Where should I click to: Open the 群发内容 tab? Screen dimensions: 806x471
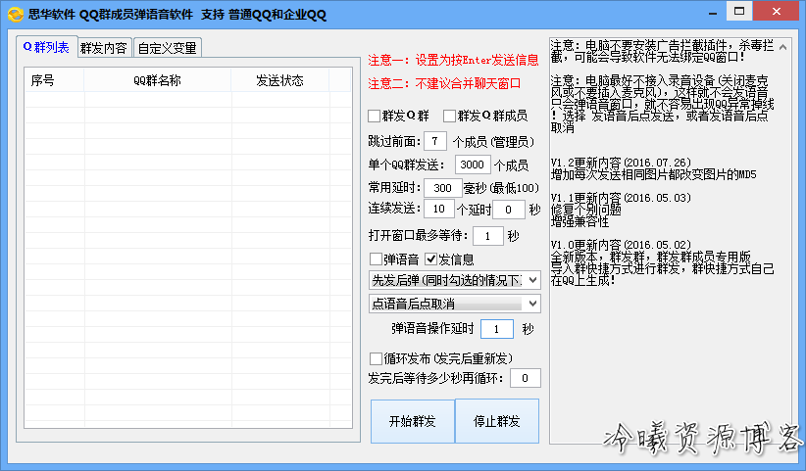coord(104,48)
